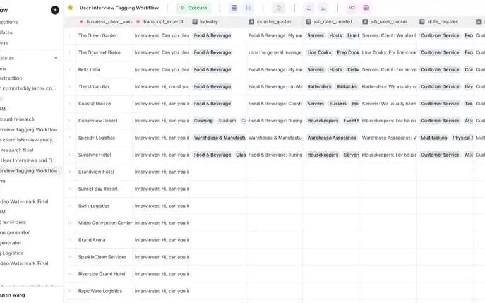Click the black plus button to create new
The image size is (485, 303).
55,10
